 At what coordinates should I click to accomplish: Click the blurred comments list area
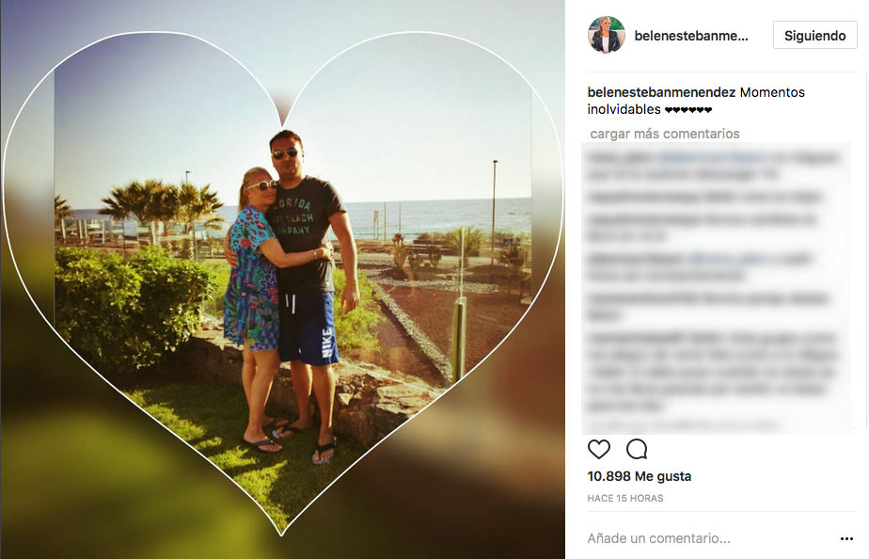tap(716, 287)
